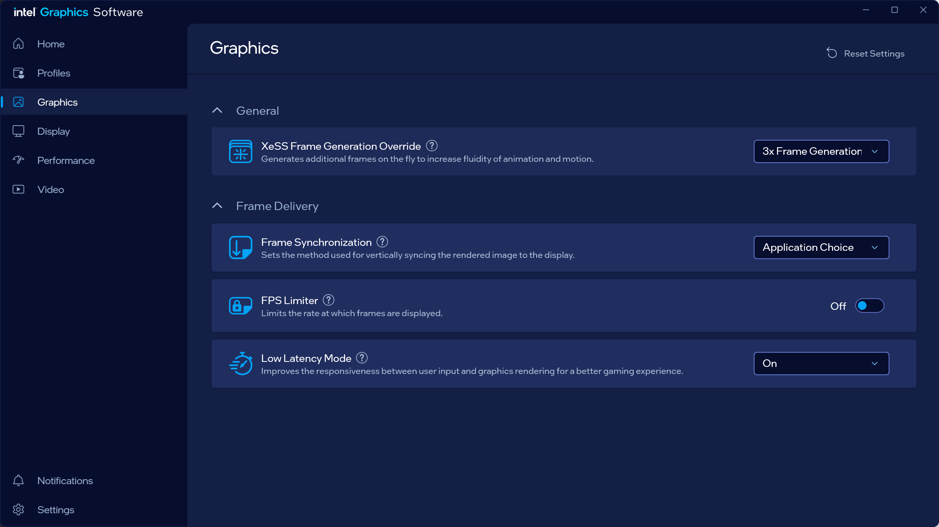The width and height of the screenshot is (939, 527).
Task: Navigate to the Video page
Action: tap(50, 189)
